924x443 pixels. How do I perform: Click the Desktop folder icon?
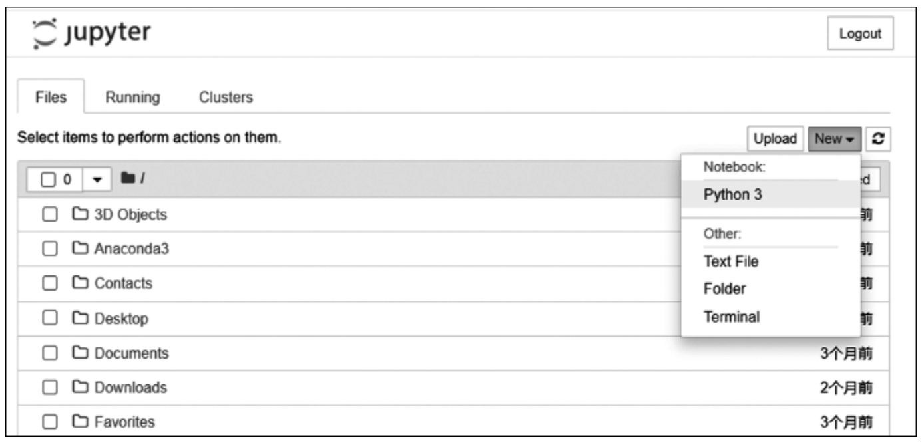(81, 318)
